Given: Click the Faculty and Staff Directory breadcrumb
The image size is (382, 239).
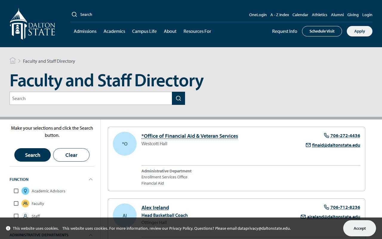Looking at the screenshot, I should (49, 61).
